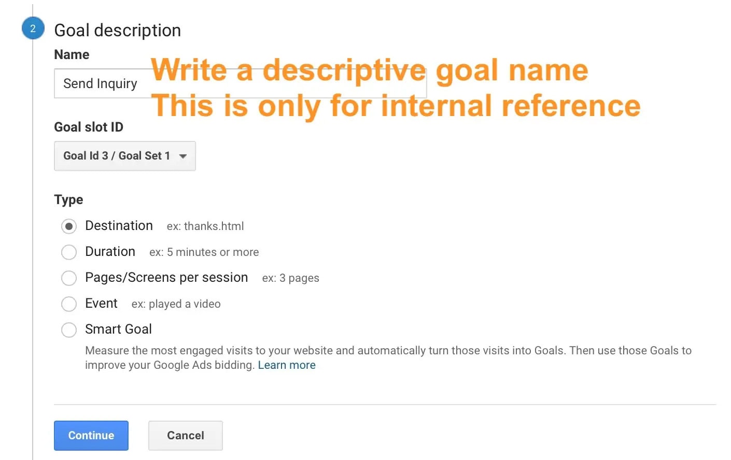Click the ex: 5 minutes or more hint
This screenshot has height=460, width=731.
click(x=204, y=252)
